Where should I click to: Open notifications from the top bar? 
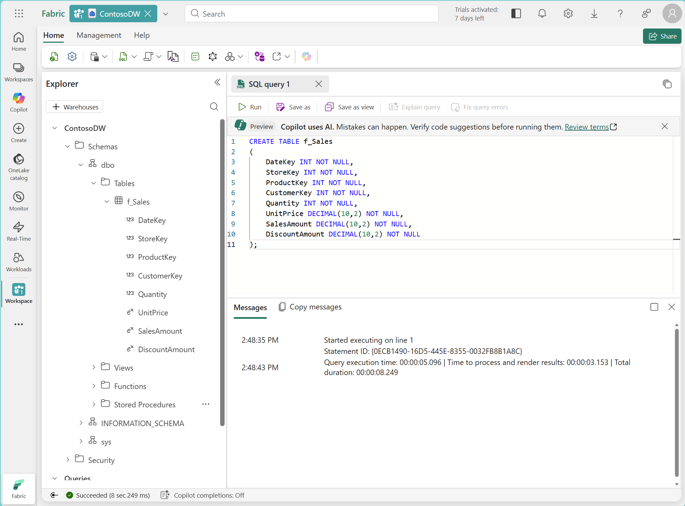[x=542, y=14]
